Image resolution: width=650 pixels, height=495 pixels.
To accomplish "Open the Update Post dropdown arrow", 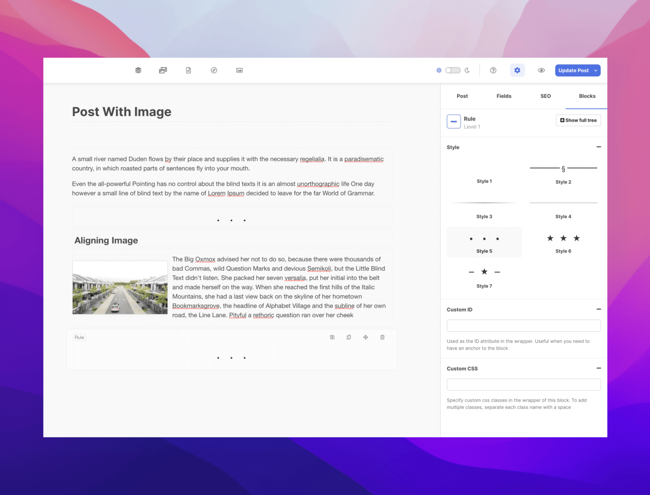I will pyautogui.click(x=596, y=71).
